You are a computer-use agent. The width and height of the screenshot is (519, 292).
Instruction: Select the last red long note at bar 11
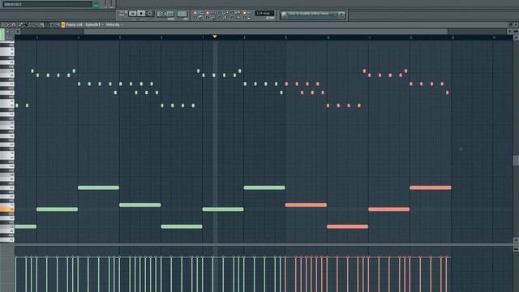(431, 187)
